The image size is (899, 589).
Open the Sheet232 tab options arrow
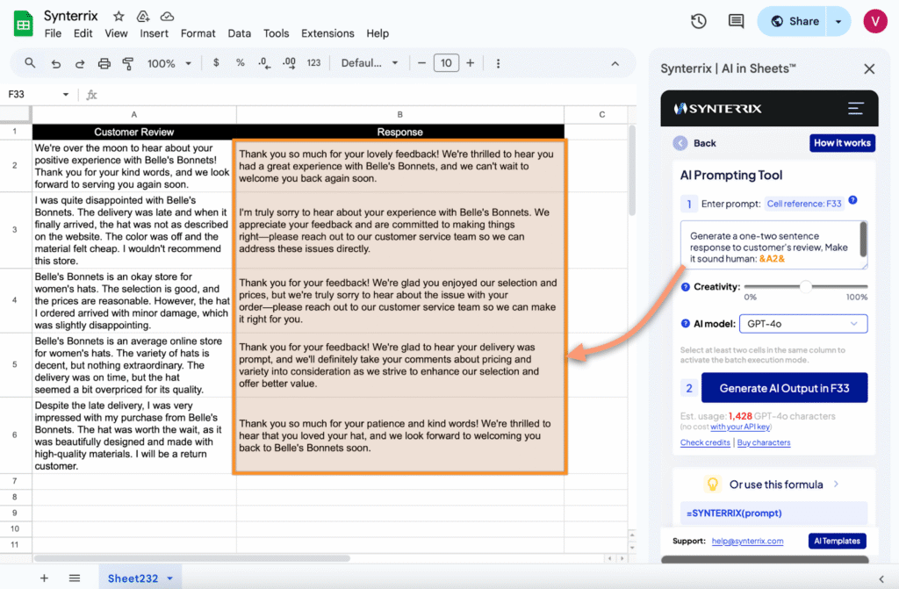[x=169, y=578]
